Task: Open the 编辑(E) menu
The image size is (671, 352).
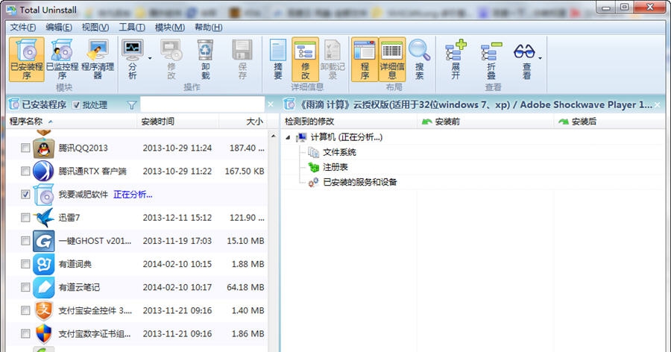Action: [59, 28]
